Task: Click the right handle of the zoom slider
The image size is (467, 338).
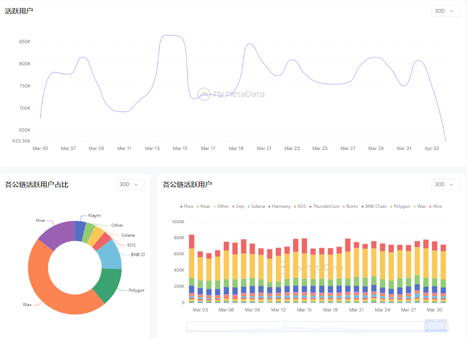Action: tap(445, 326)
